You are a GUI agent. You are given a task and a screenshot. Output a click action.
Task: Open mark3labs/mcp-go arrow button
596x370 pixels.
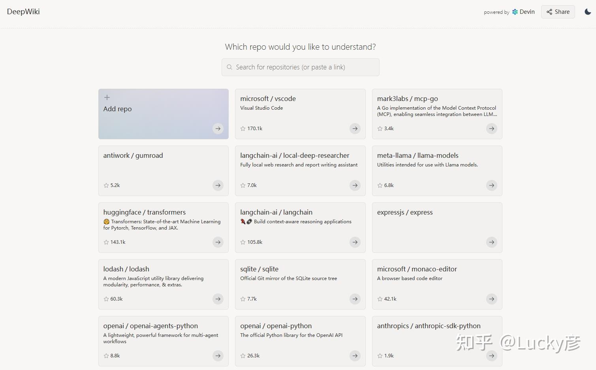pos(491,129)
